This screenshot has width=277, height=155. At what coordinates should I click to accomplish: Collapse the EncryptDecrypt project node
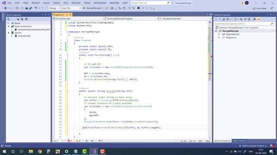[216, 31]
